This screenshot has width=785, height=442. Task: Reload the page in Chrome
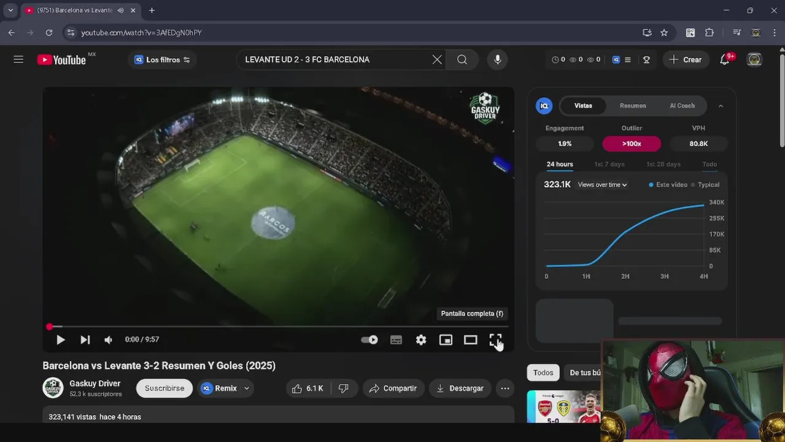[49, 33]
